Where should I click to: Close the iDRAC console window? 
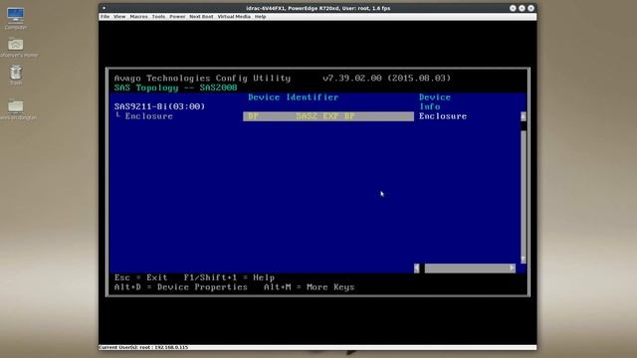click(531, 8)
